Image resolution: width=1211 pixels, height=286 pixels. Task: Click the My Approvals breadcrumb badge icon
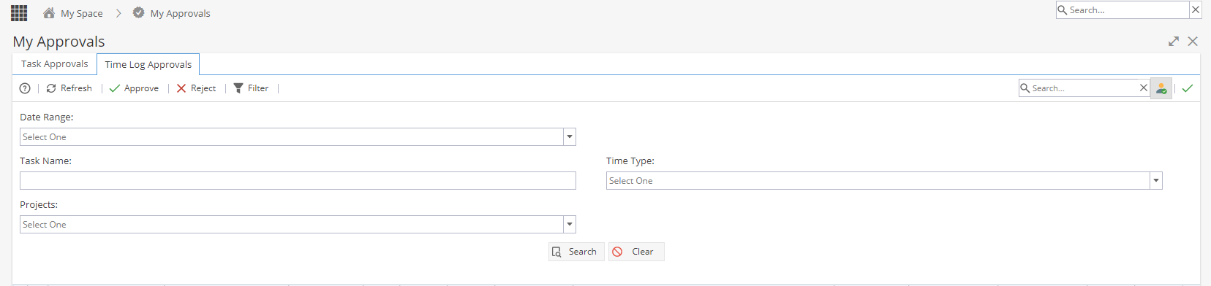click(138, 13)
